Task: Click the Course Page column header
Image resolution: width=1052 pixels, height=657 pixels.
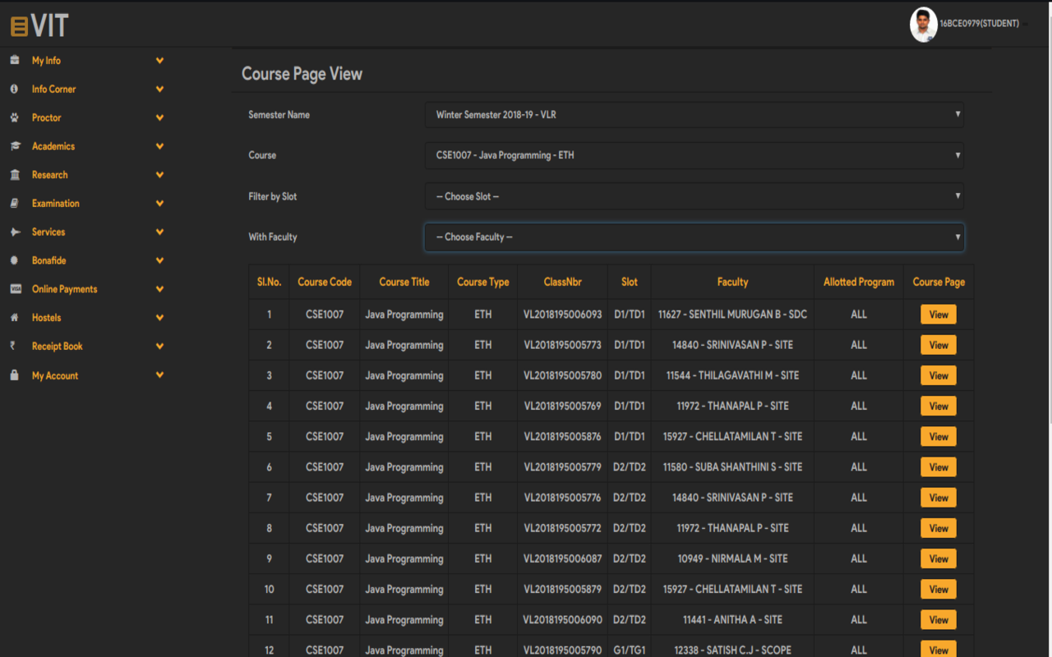Action: [x=939, y=282]
